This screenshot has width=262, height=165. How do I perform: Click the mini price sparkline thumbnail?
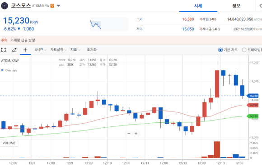coord(109,24)
